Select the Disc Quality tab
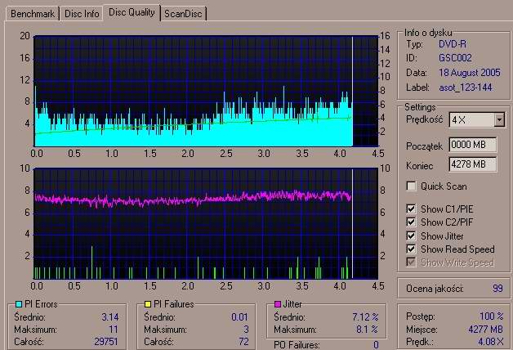The image size is (513, 350). [x=132, y=12]
